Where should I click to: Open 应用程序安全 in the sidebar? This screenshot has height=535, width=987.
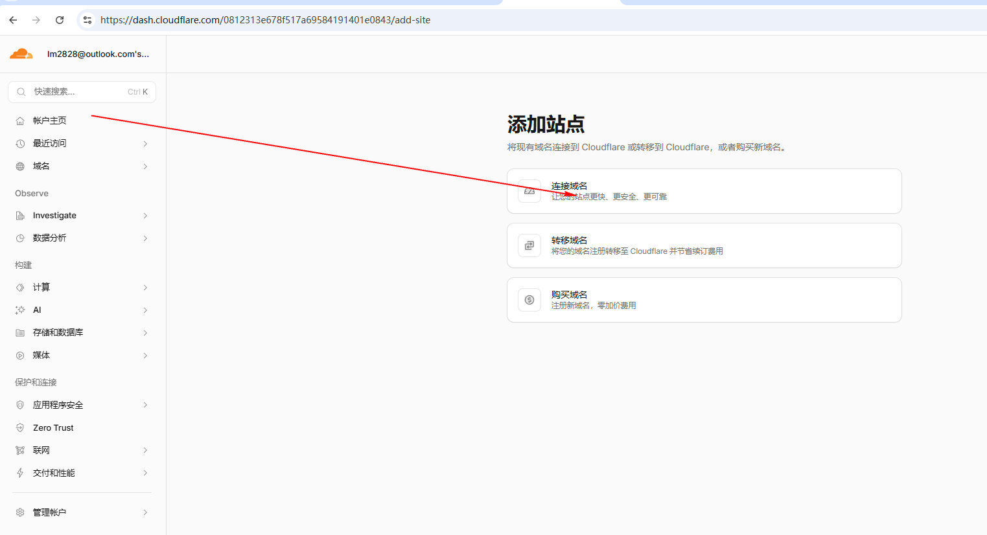(x=82, y=405)
